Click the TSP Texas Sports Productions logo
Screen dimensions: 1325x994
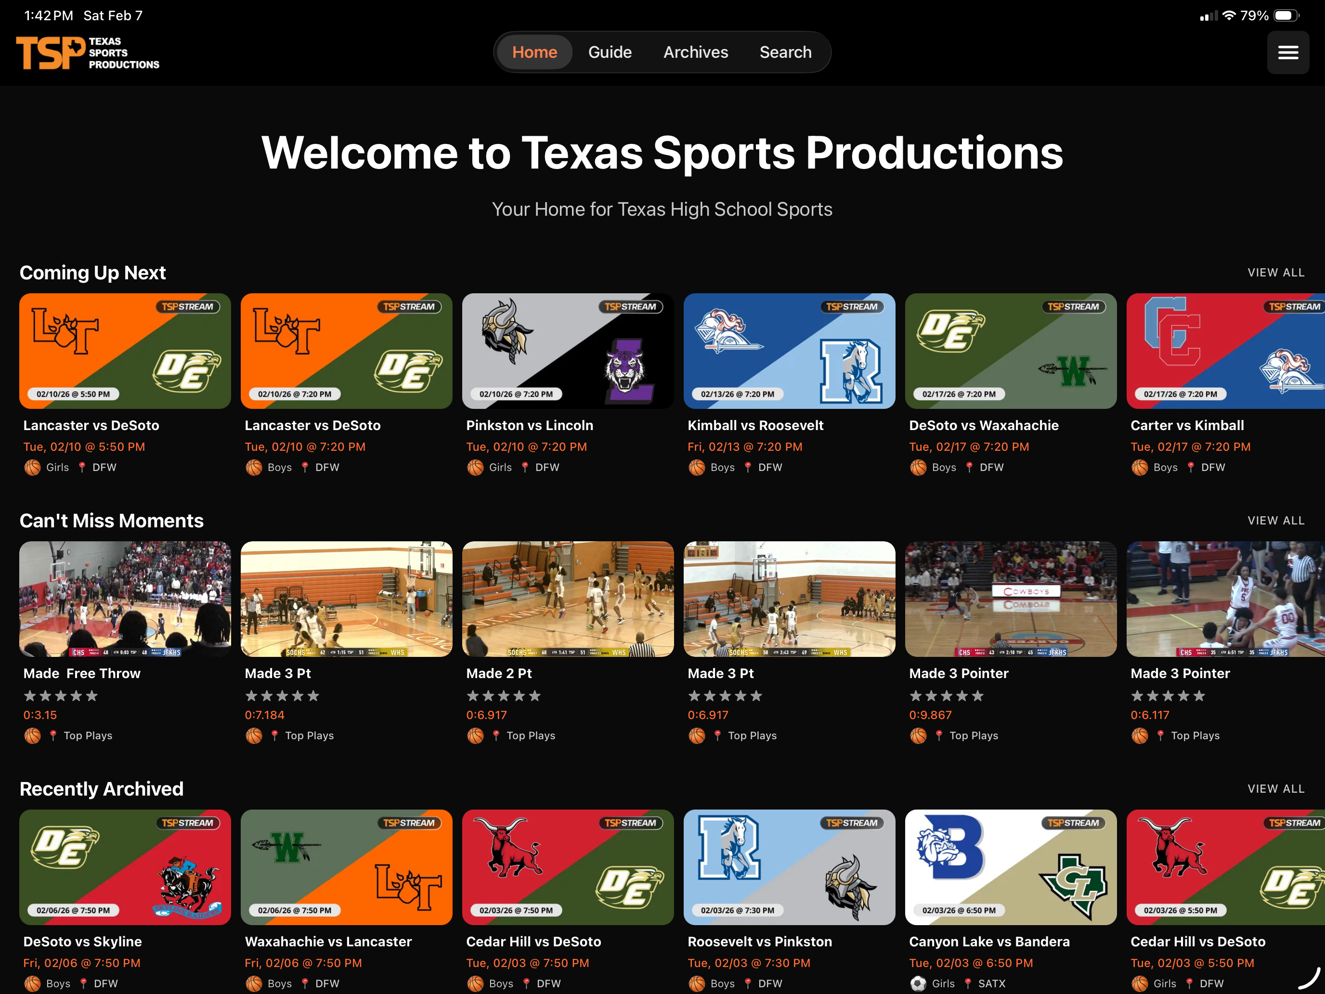(88, 52)
